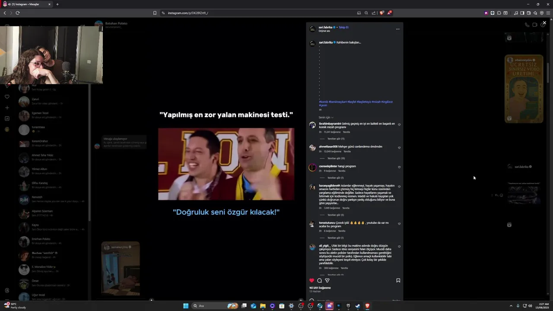
Task: Open post options three-dot menu
Action: coord(398,29)
